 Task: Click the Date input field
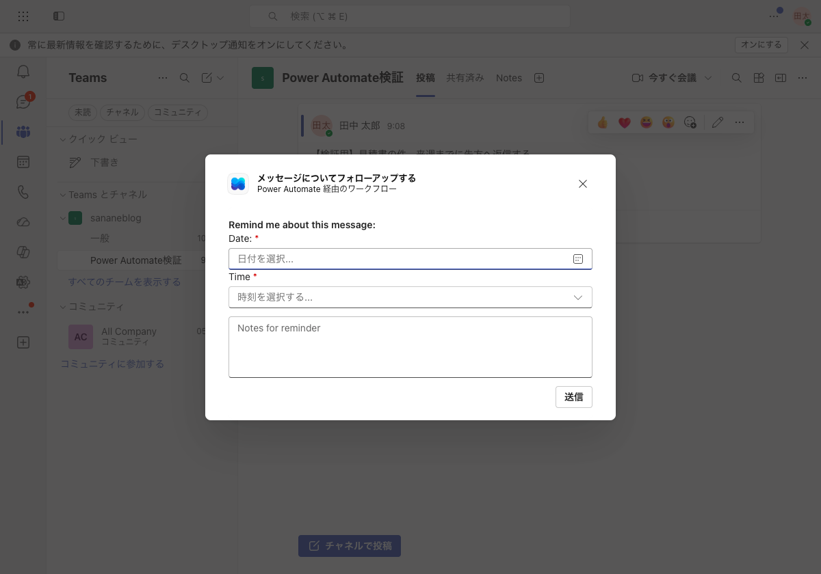410,259
